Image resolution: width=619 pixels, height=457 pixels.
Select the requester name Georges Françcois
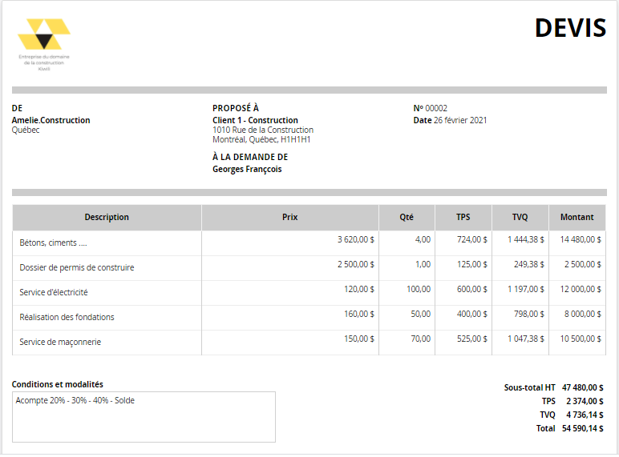(x=247, y=169)
